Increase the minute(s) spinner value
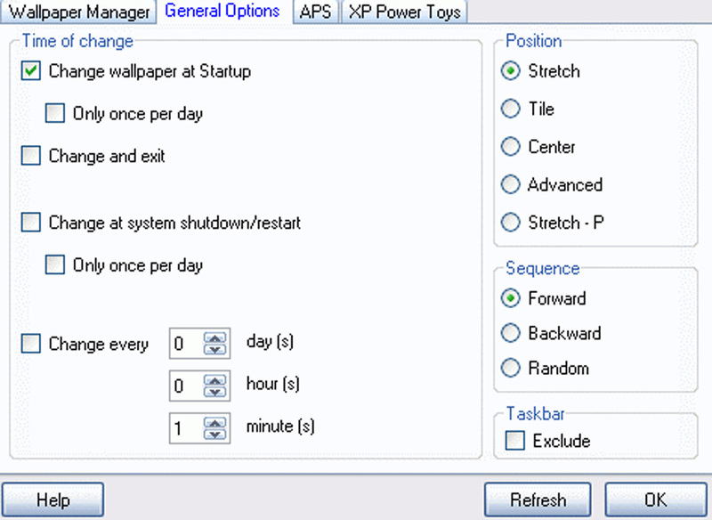 tap(214, 423)
